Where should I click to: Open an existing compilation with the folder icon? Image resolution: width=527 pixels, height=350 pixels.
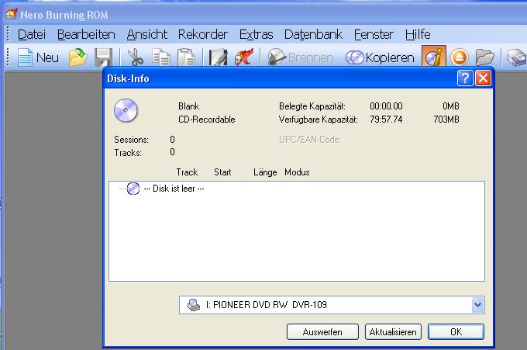[x=78, y=57]
